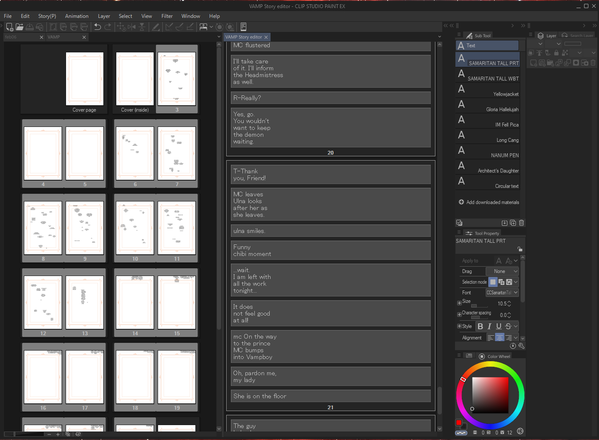Open the Drag dropdown set to None
The image size is (599, 440).
tap(502, 271)
